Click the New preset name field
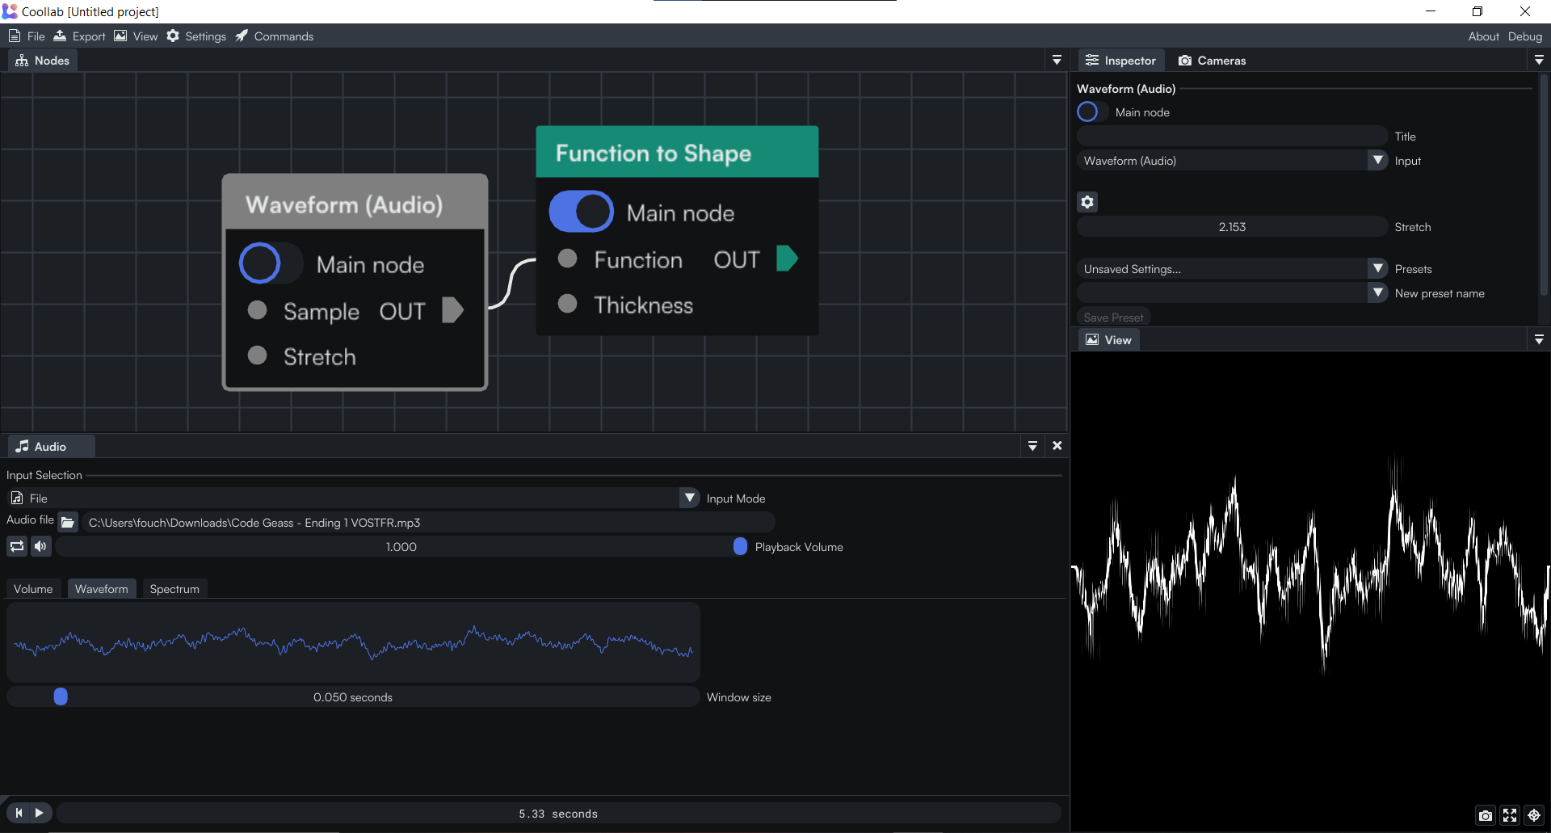1551x833 pixels. point(1223,293)
